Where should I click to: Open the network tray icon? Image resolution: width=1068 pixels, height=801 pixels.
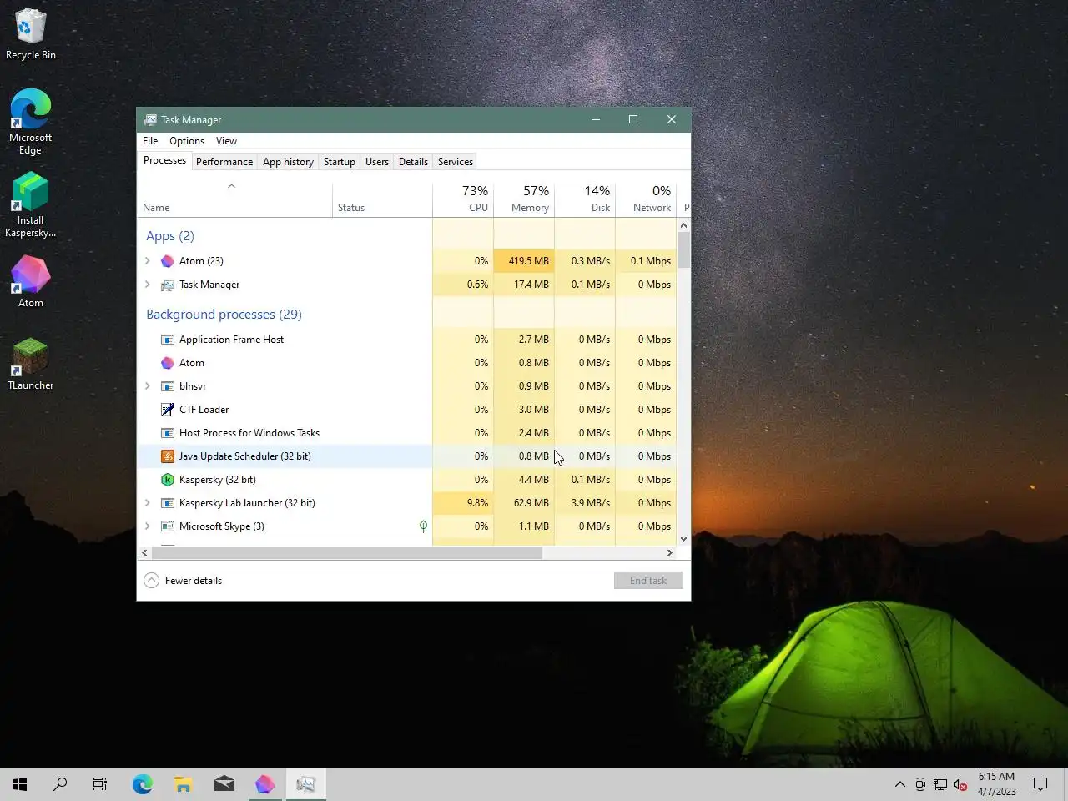click(940, 784)
